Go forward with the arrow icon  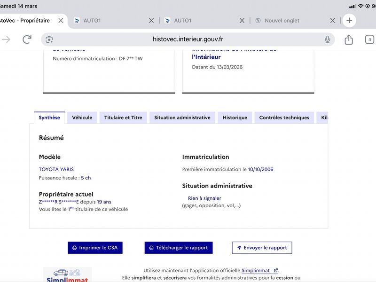click(6, 39)
